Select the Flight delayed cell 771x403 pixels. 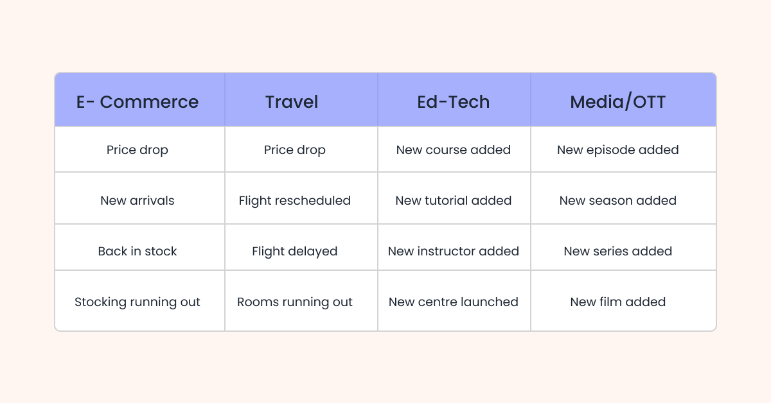click(295, 251)
